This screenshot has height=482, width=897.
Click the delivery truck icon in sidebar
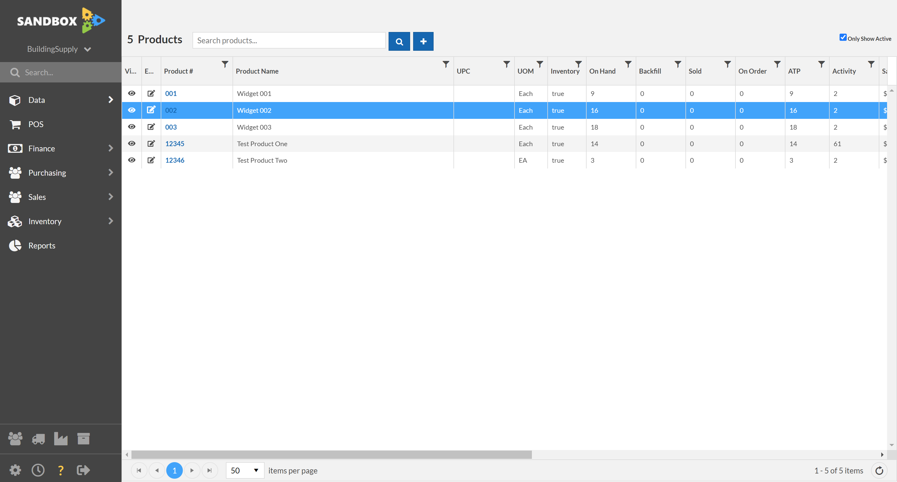pyautogui.click(x=38, y=439)
